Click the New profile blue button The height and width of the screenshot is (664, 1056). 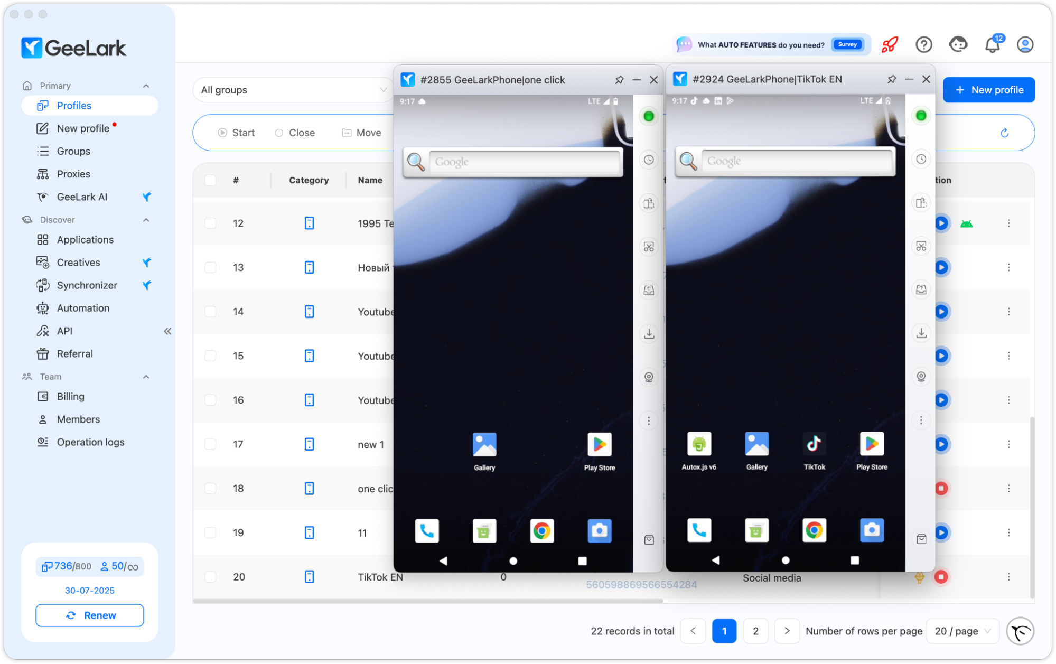[x=988, y=90]
